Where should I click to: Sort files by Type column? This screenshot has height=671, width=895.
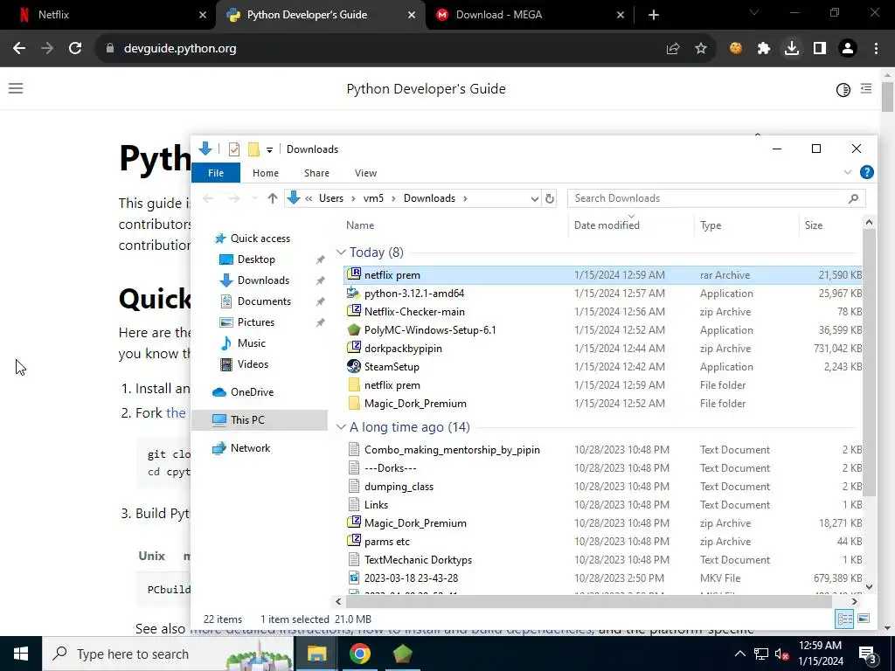coord(746,225)
